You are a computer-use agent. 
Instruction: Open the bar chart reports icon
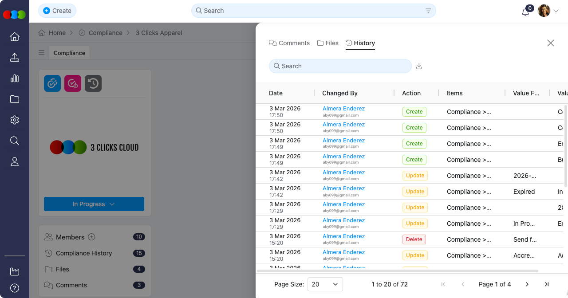pos(15,78)
